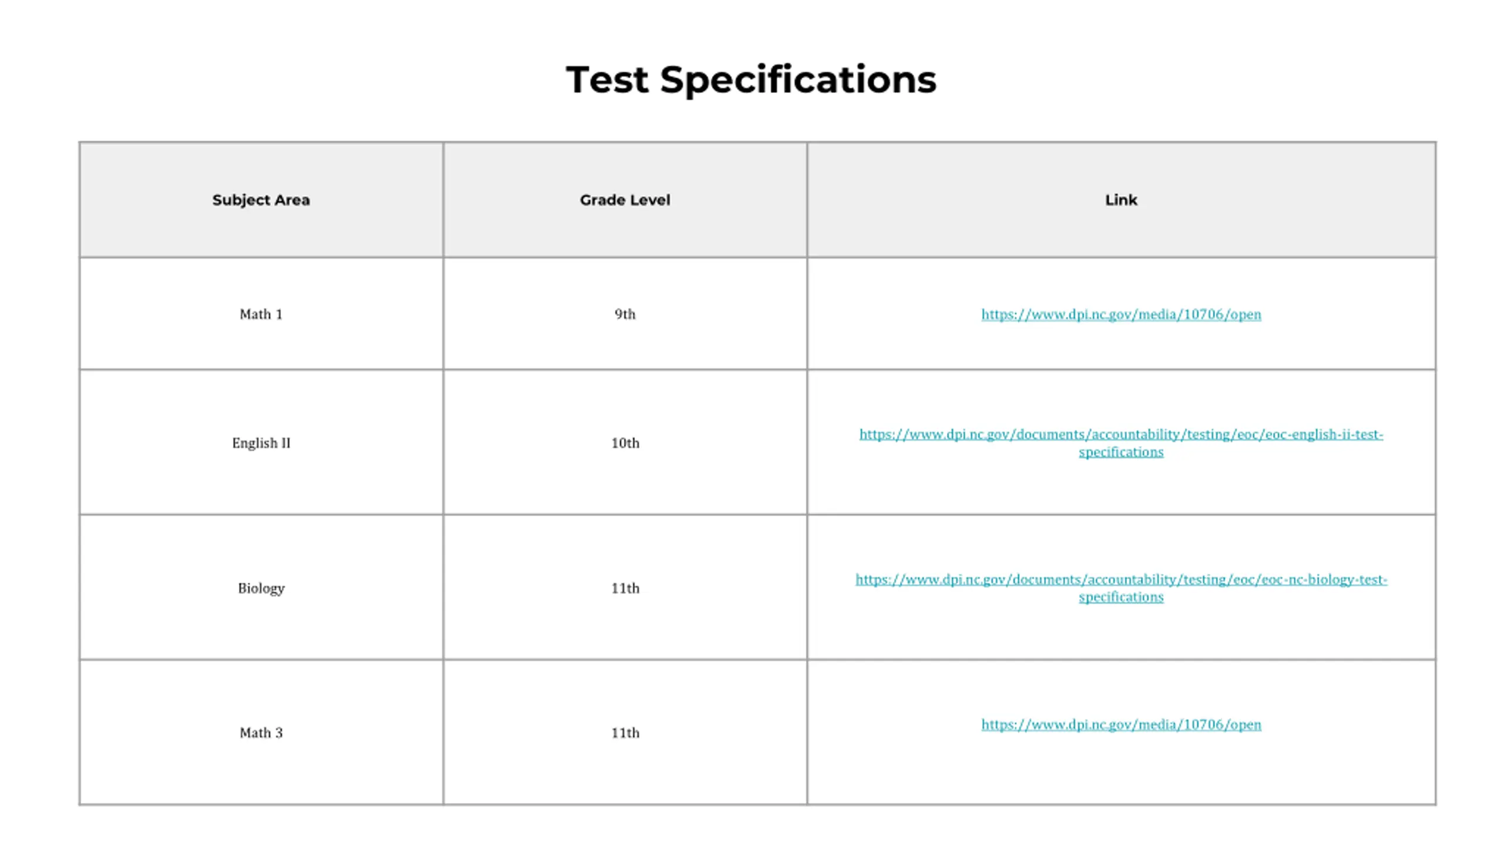
Task: Click the word specifications under Biology link
Action: 1121,597
